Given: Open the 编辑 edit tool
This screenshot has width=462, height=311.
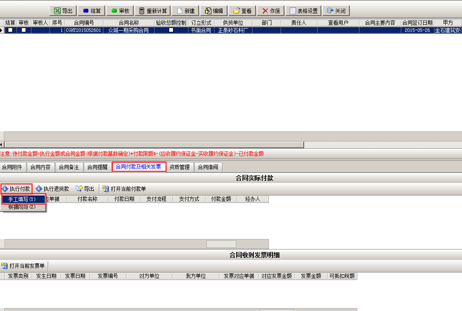Looking at the screenshot, I should point(214,11).
